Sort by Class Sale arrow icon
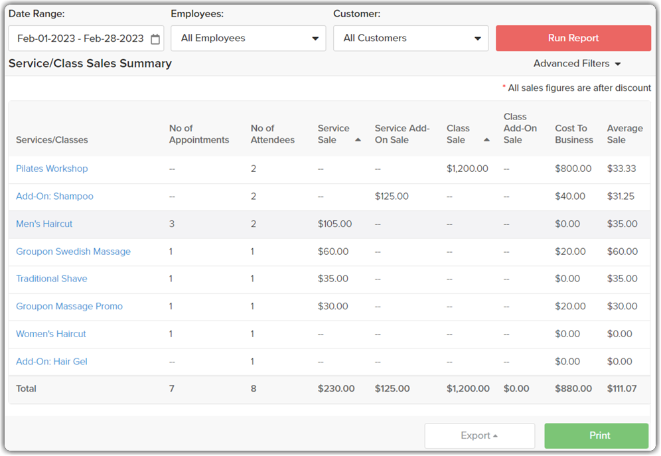The width and height of the screenshot is (661, 456). point(486,140)
